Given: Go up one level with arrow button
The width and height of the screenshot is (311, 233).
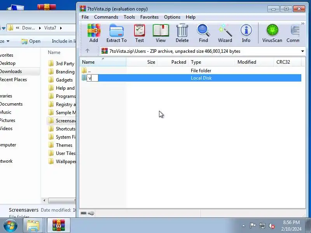Looking at the screenshot, I should (x=87, y=51).
